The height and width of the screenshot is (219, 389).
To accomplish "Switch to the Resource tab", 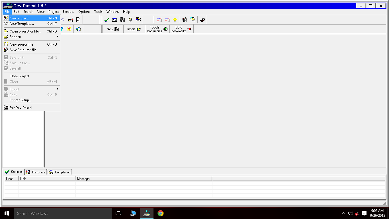I will (36, 172).
